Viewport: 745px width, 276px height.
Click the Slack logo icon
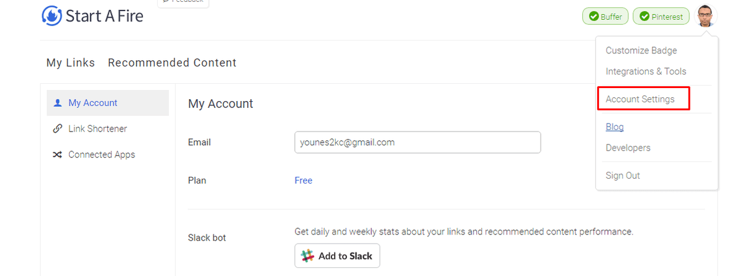tap(307, 256)
